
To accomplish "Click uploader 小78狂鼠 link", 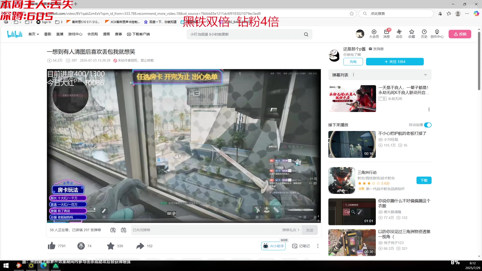I will (x=391, y=140).
